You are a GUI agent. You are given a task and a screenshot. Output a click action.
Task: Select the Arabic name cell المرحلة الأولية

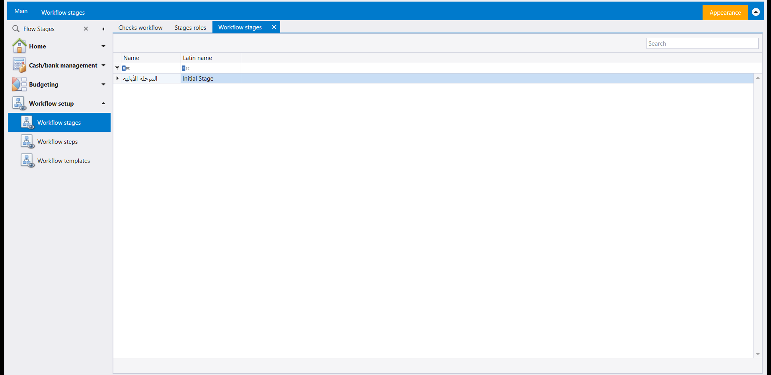pos(151,79)
